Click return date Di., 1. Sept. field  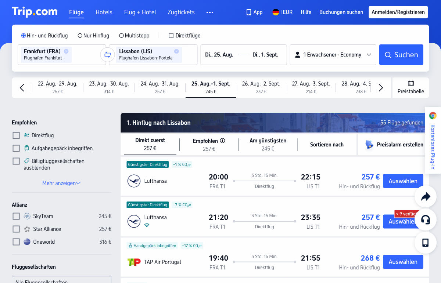[x=265, y=55]
